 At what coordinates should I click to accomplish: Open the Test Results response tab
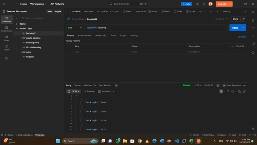tap(105, 85)
